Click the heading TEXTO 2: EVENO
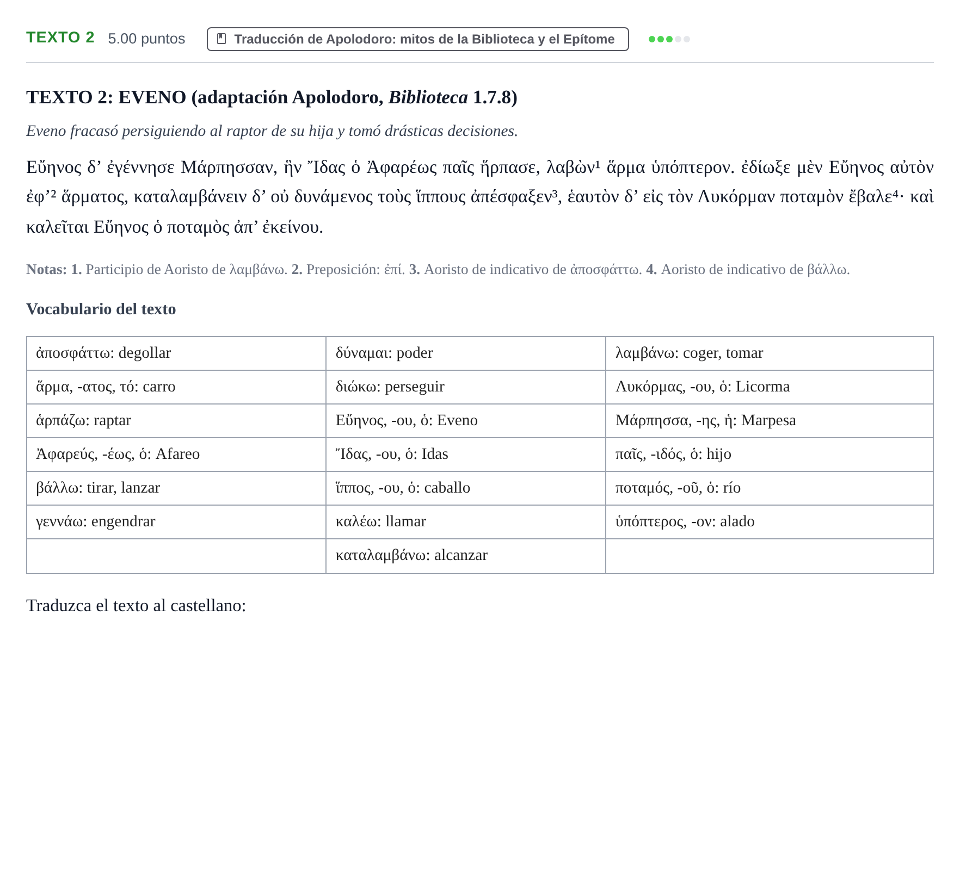The width and height of the screenshot is (960, 871). (x=272, y=97)
